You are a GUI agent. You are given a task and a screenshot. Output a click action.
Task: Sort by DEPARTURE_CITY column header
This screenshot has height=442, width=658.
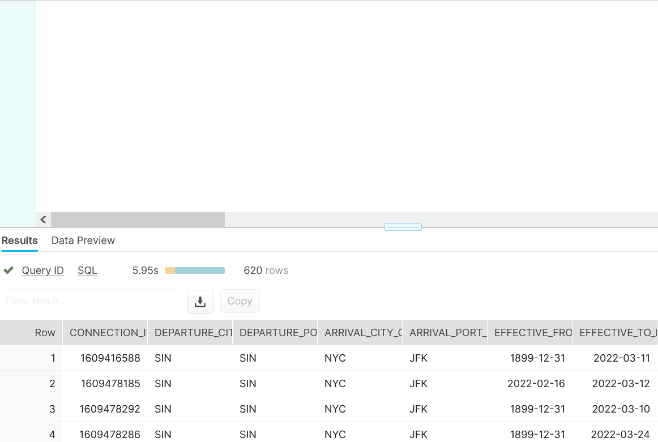click(x=190, y=333)
